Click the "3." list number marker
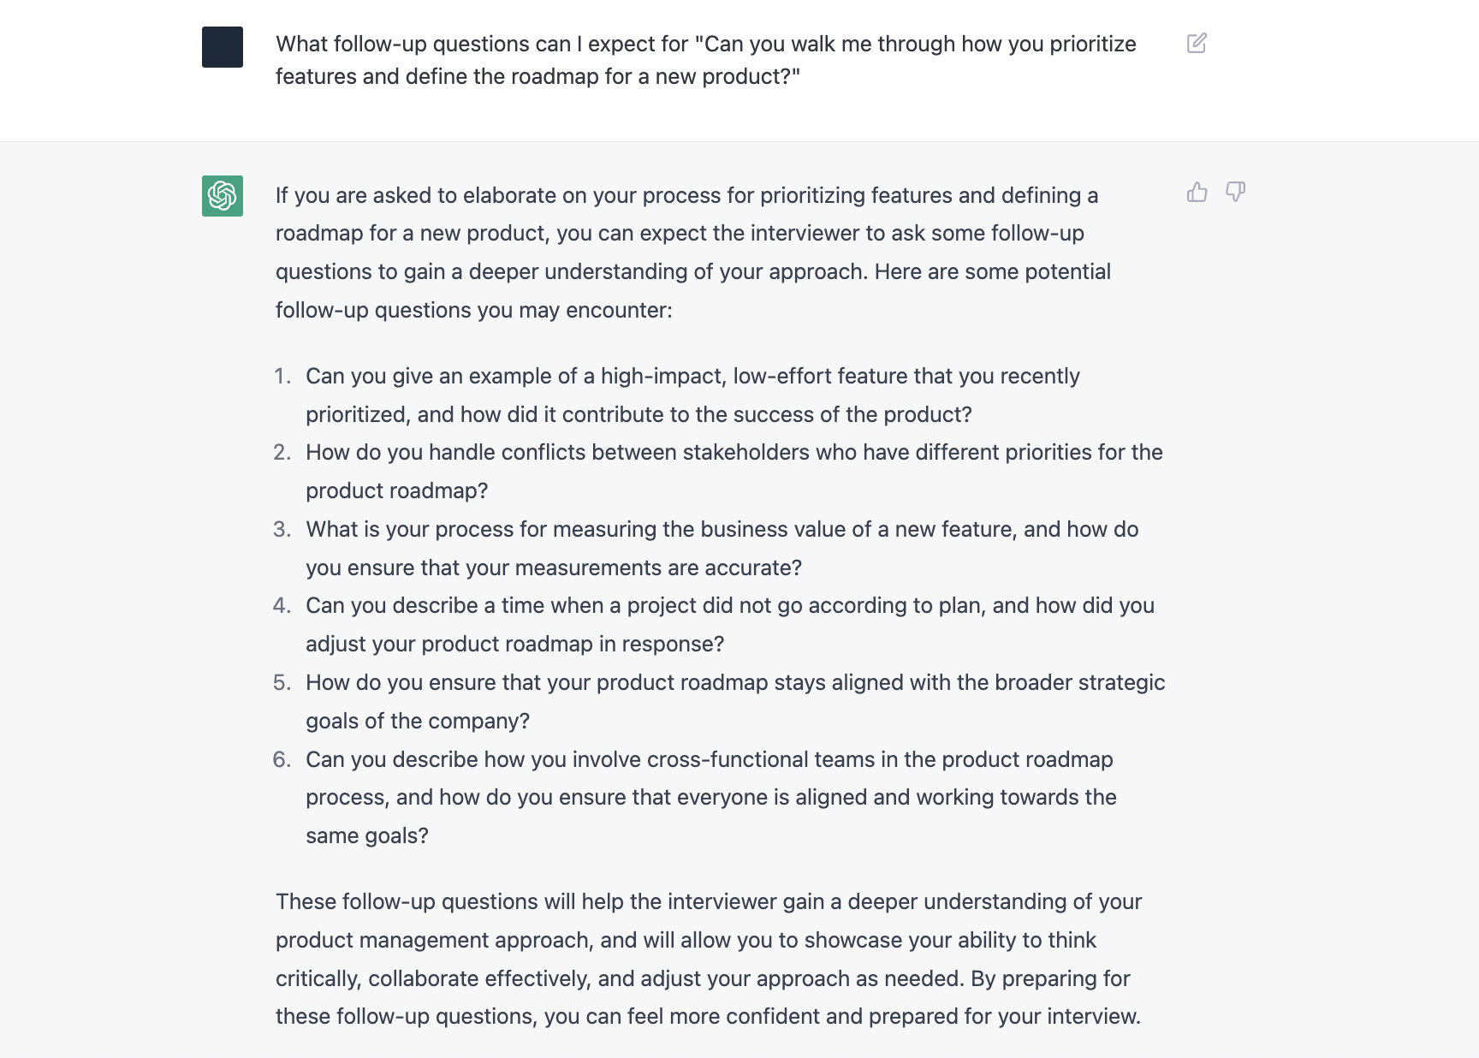 pyautogui.click(x=282, y=530)
